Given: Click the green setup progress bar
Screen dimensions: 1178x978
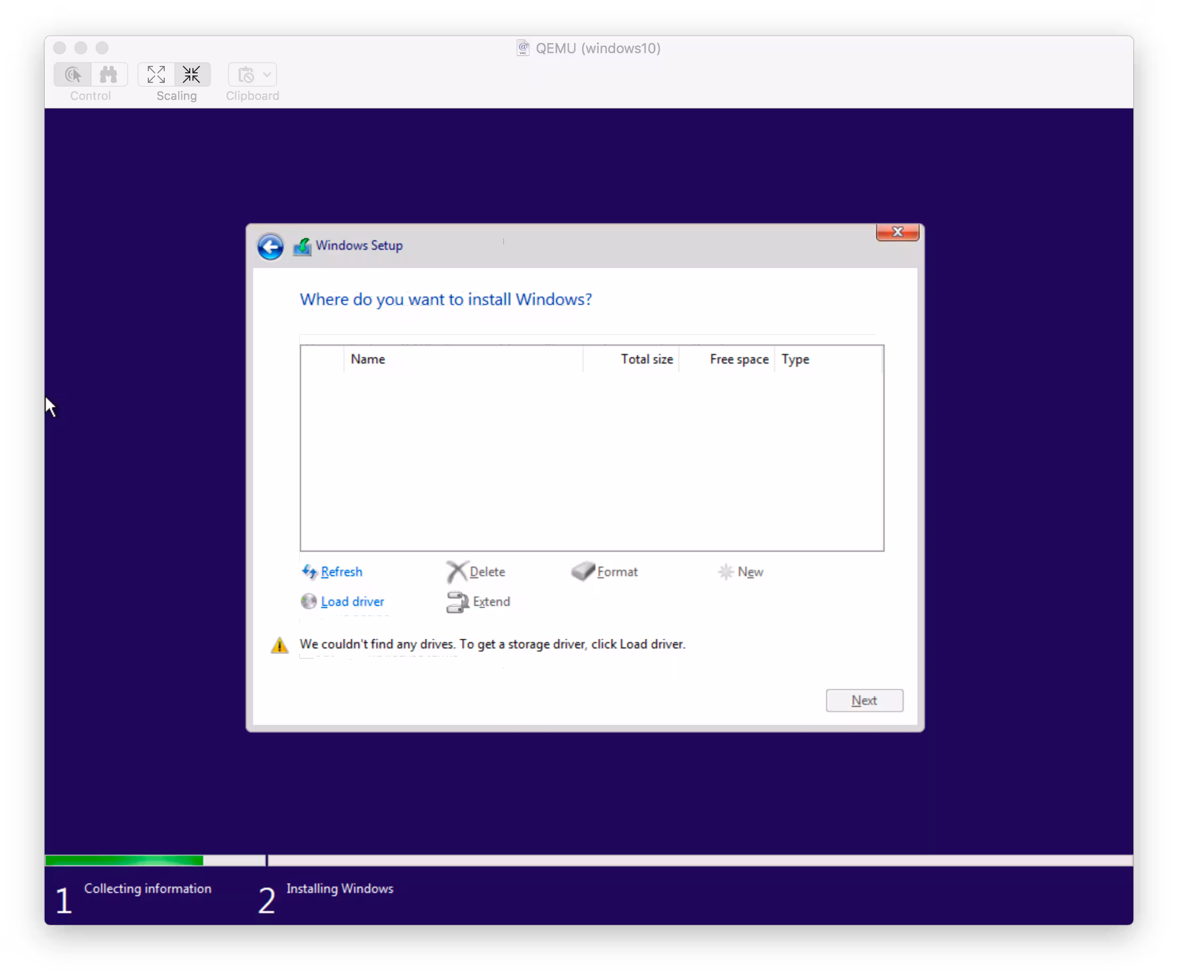Looking at the screenshot, I should [x=123, y=860].
